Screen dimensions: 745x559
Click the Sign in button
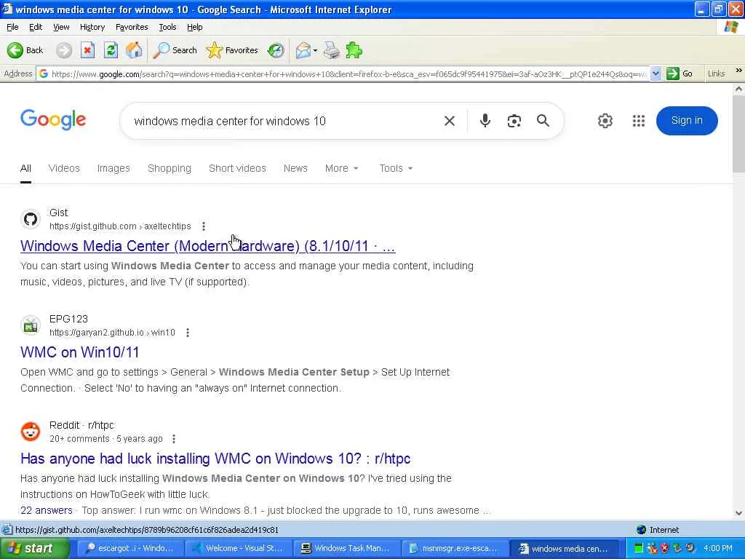coord(687,121)
